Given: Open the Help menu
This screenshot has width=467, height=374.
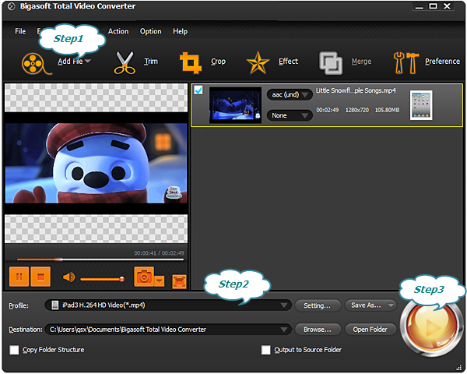Looking at the screenshot, I should pyautogui.click(x=181, y=31).
